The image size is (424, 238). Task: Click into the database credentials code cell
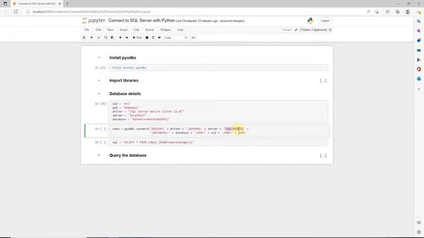coord(218,112)
